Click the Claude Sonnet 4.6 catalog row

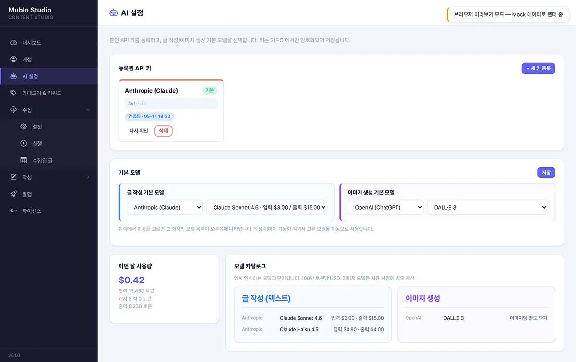click(x=313, y=318)
